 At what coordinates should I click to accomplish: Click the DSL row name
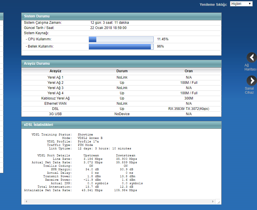click(x=55, y=109)
